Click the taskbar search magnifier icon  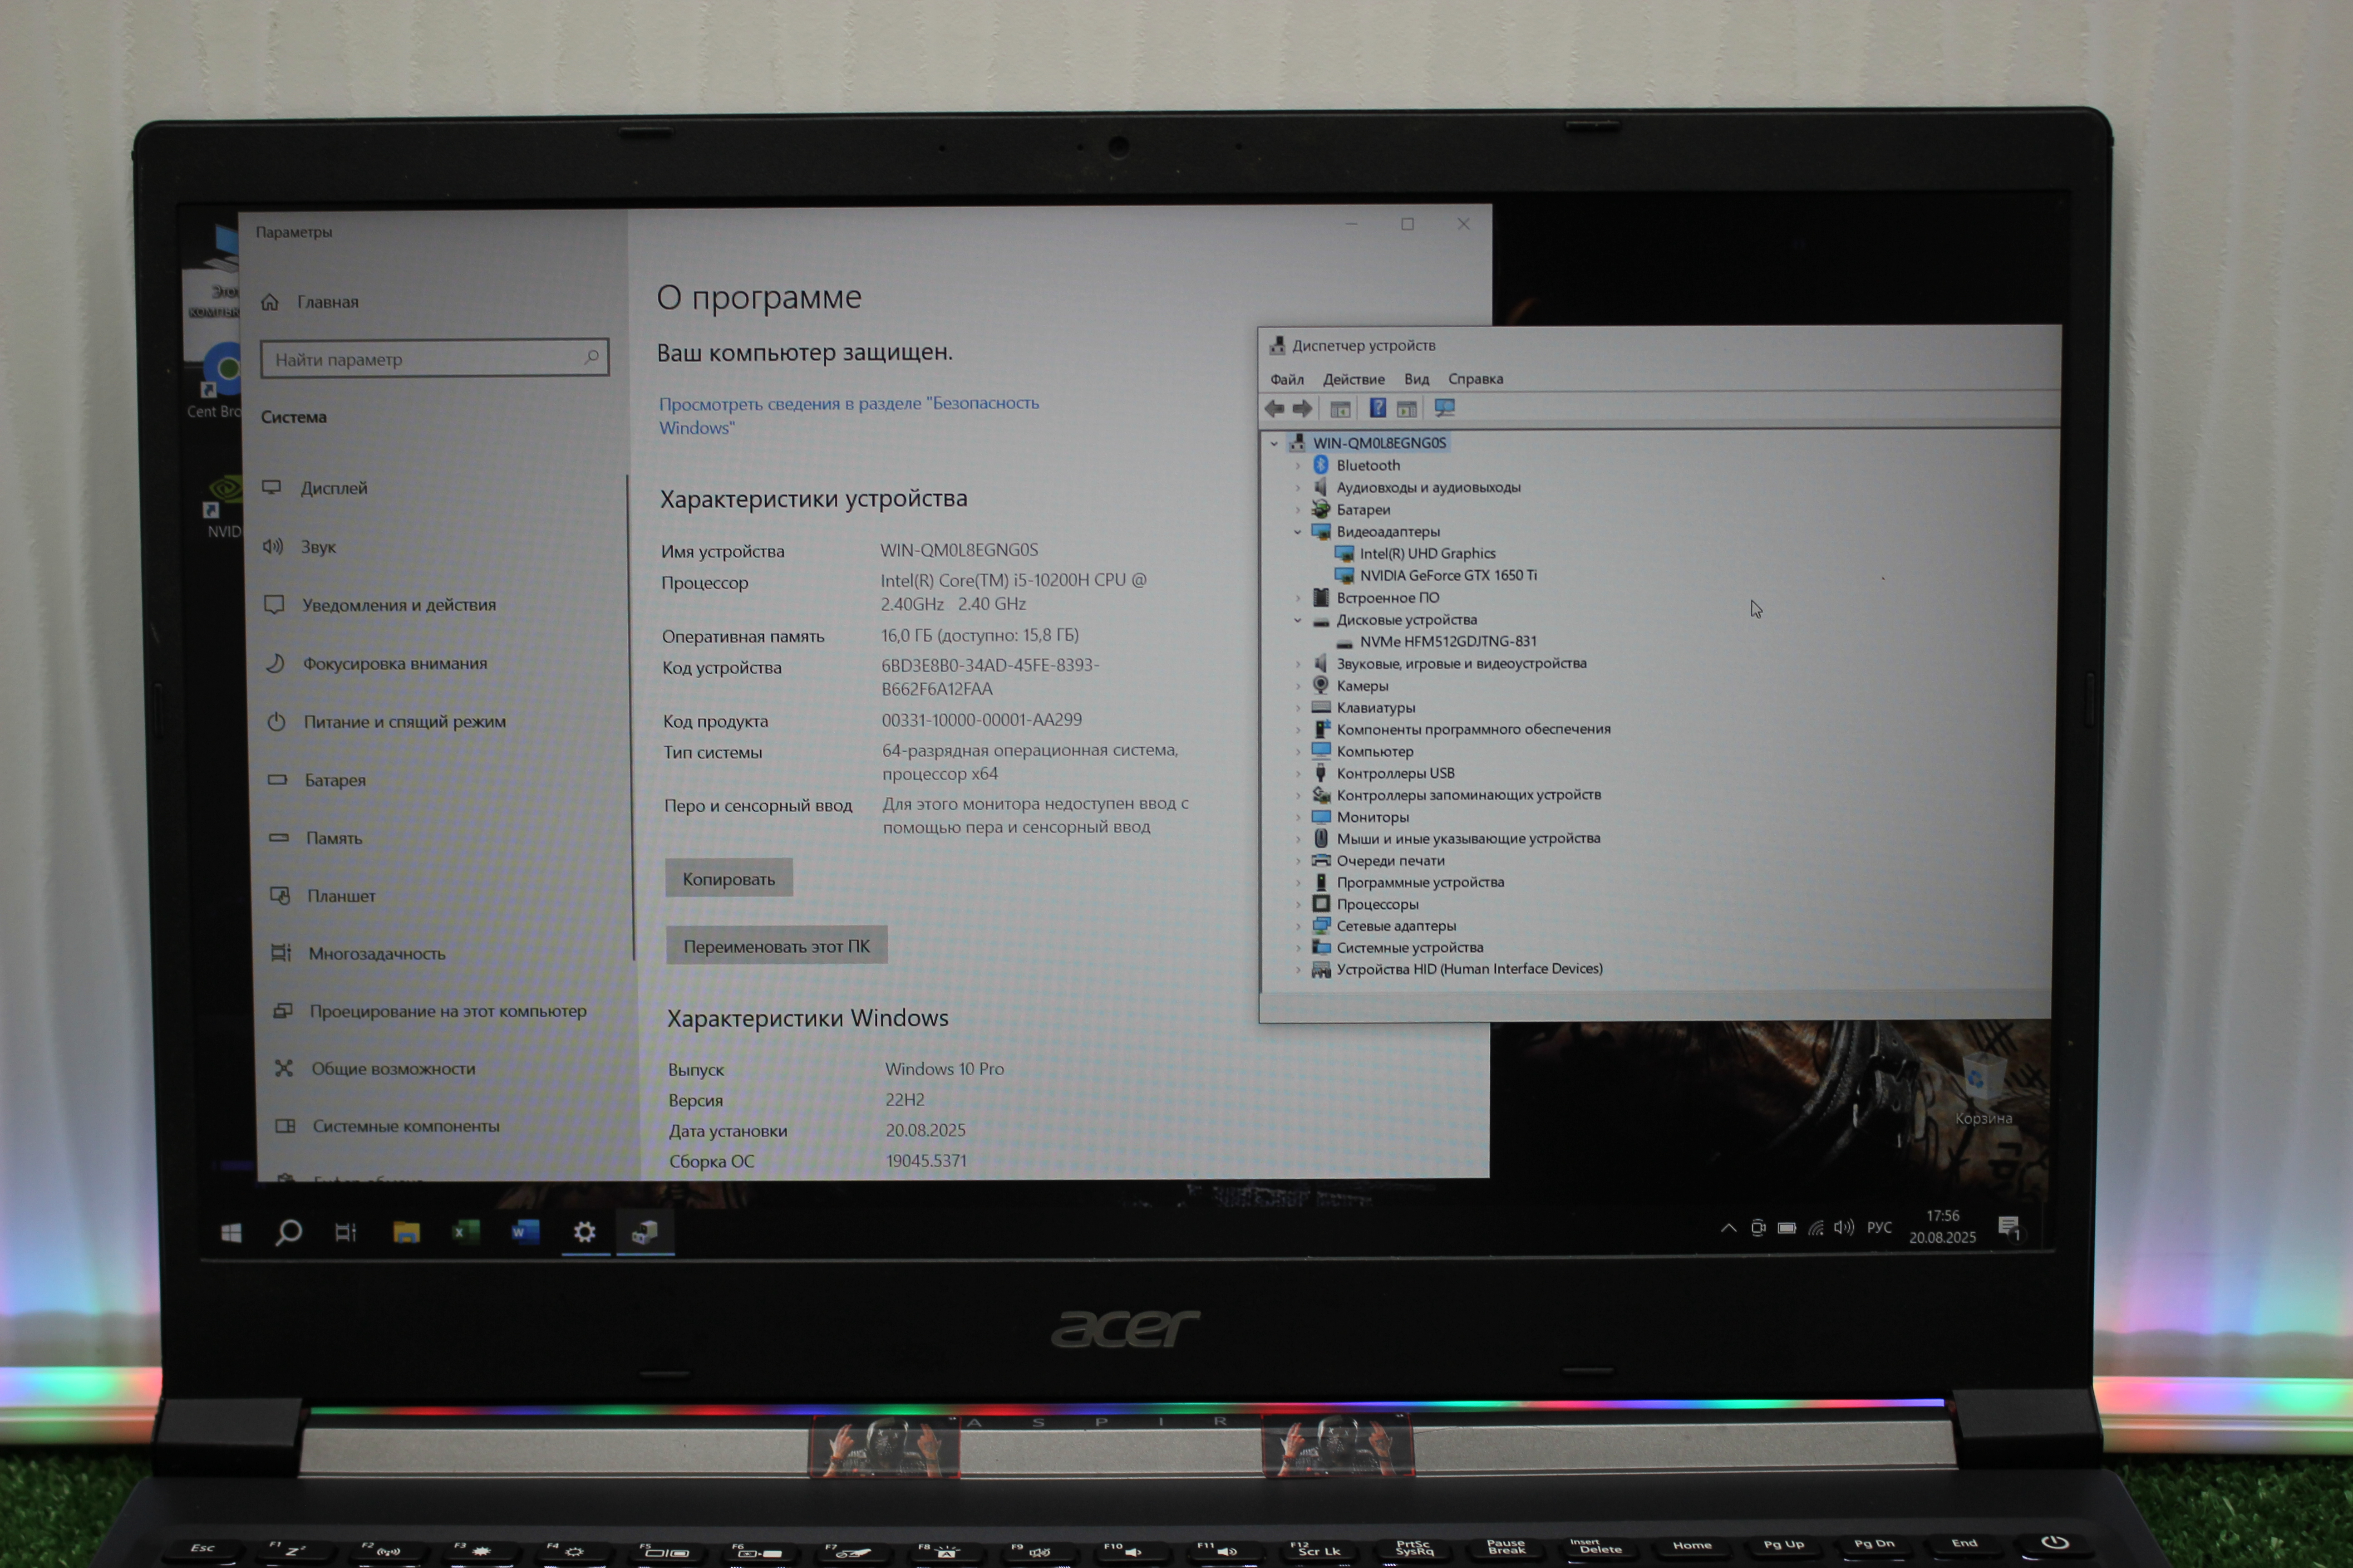click(x=288, y=1232)
